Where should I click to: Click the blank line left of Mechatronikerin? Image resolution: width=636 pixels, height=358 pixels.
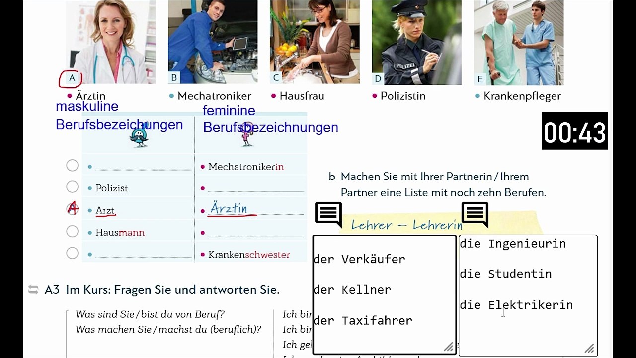coord(143,168)
